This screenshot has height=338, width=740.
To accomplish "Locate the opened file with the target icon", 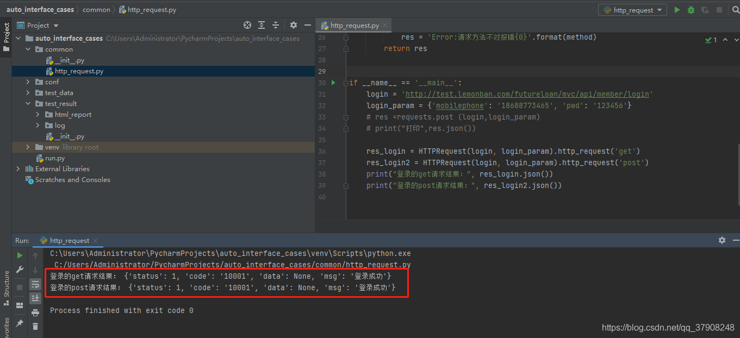I will click(247, 25).
